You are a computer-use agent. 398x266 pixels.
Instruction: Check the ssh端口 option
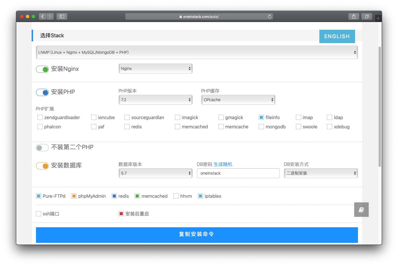pyautogui.click(x=39, y=214)
